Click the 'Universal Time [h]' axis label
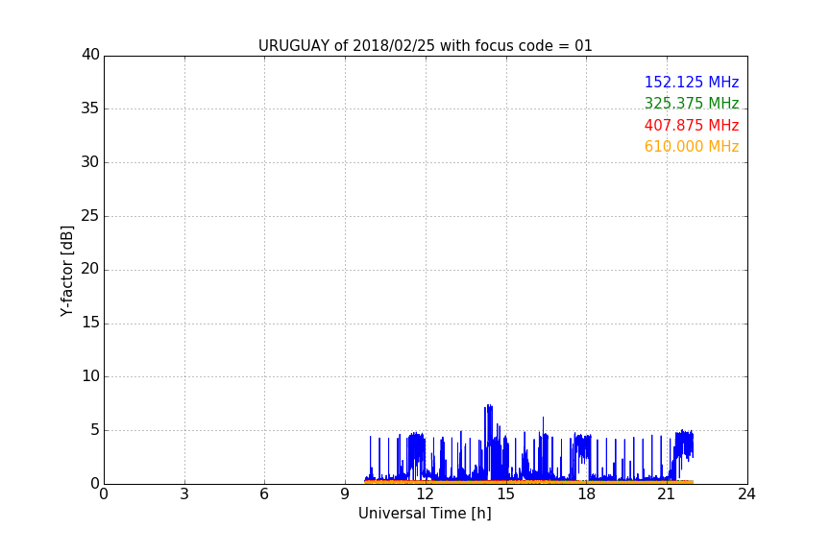The height and width of the screenshot is (553, 830). 425,514
